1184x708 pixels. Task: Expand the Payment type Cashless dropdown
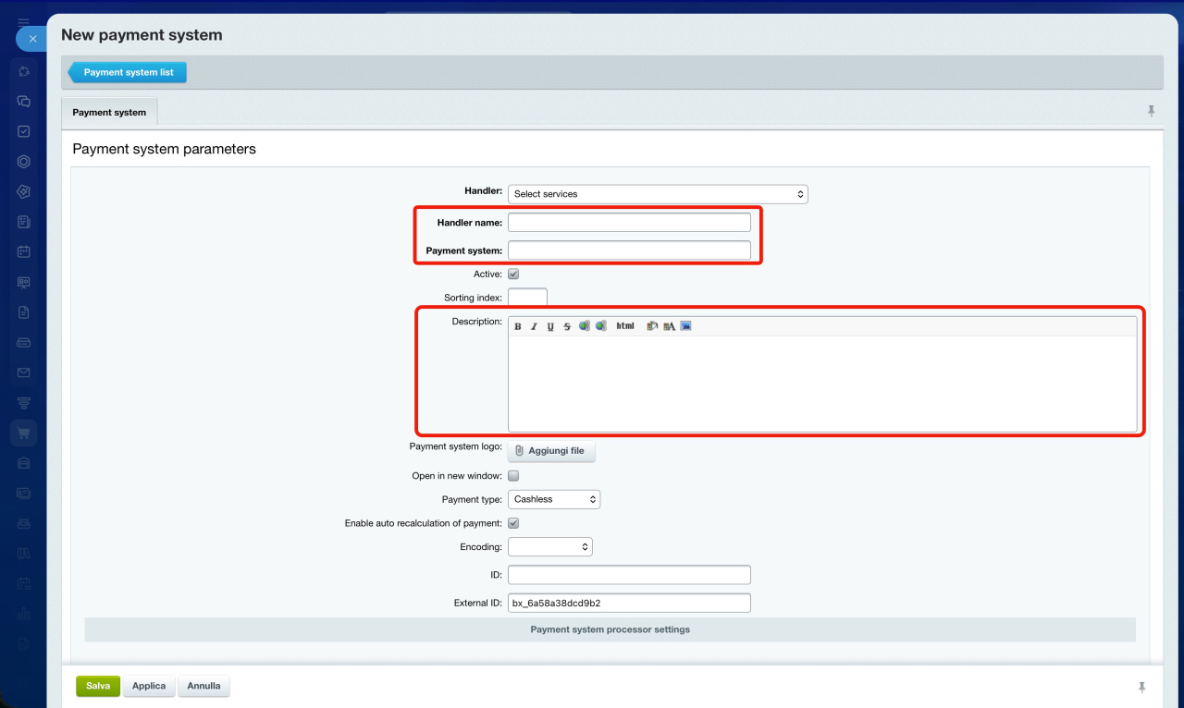pos(554,499)
